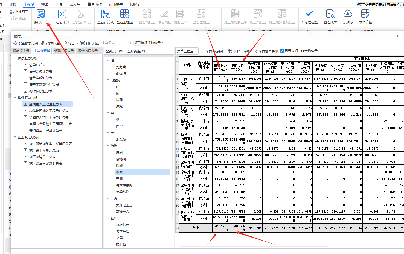Click total cell 23489.3253 in 合计 row

220,228
